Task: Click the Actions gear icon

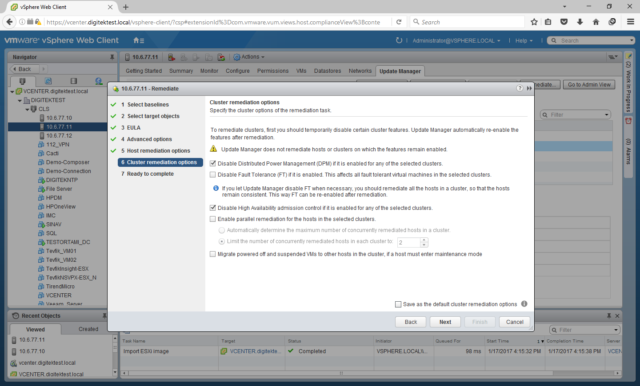Action: 237,57
